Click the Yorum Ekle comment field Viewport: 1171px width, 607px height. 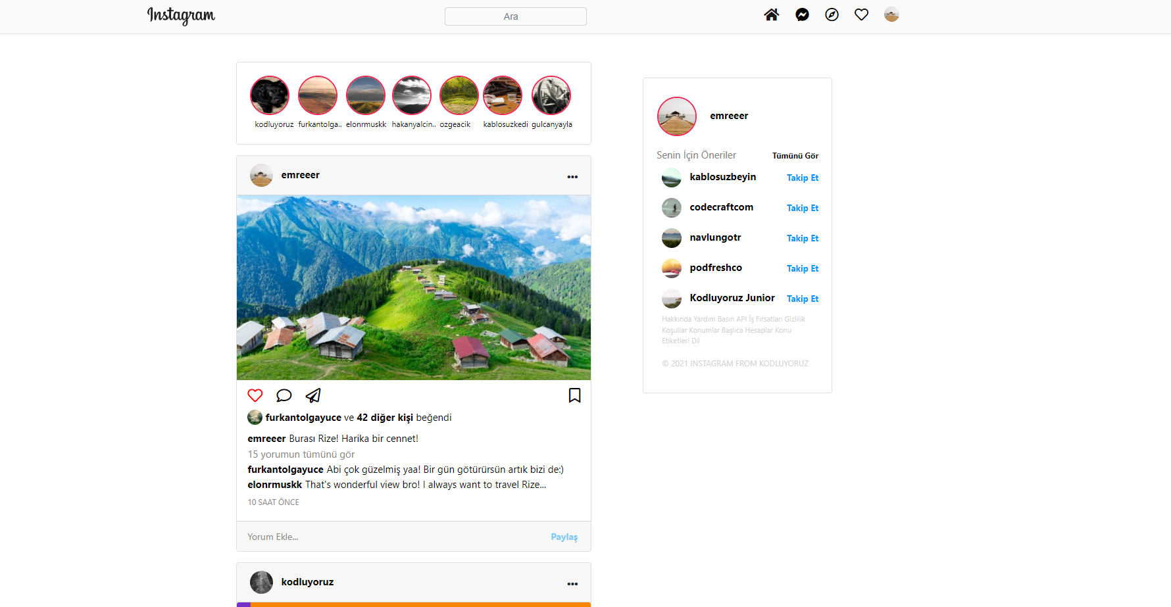point(329,537)
